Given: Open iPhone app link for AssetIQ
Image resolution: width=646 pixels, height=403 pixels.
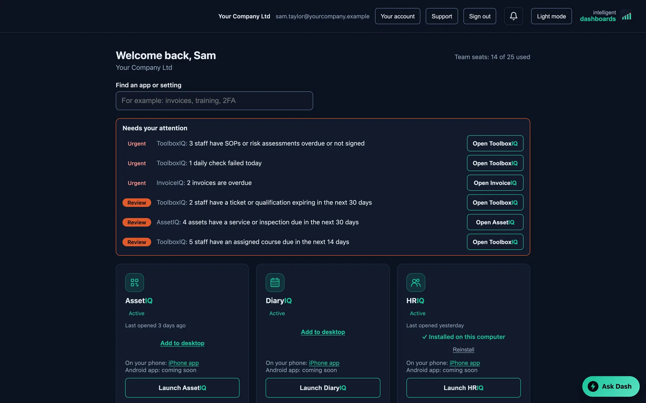Looking at the screenshot, I should coord(183,363).
